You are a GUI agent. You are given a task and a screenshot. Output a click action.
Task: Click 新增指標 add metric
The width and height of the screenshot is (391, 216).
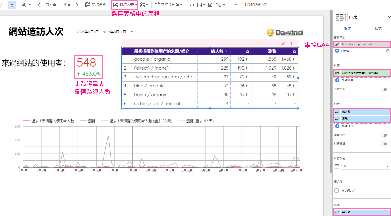coord(362,126)
